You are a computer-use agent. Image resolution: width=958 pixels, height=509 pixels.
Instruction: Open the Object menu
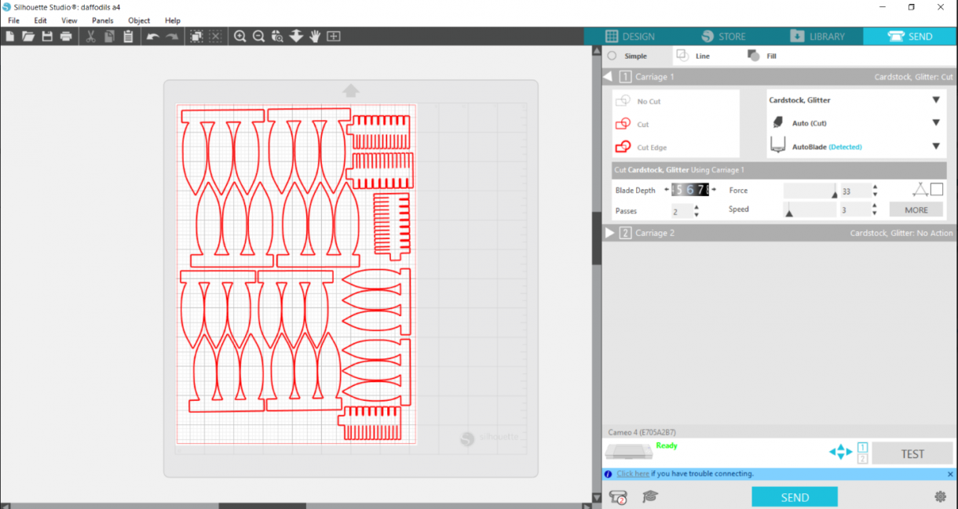coord(139,20)
